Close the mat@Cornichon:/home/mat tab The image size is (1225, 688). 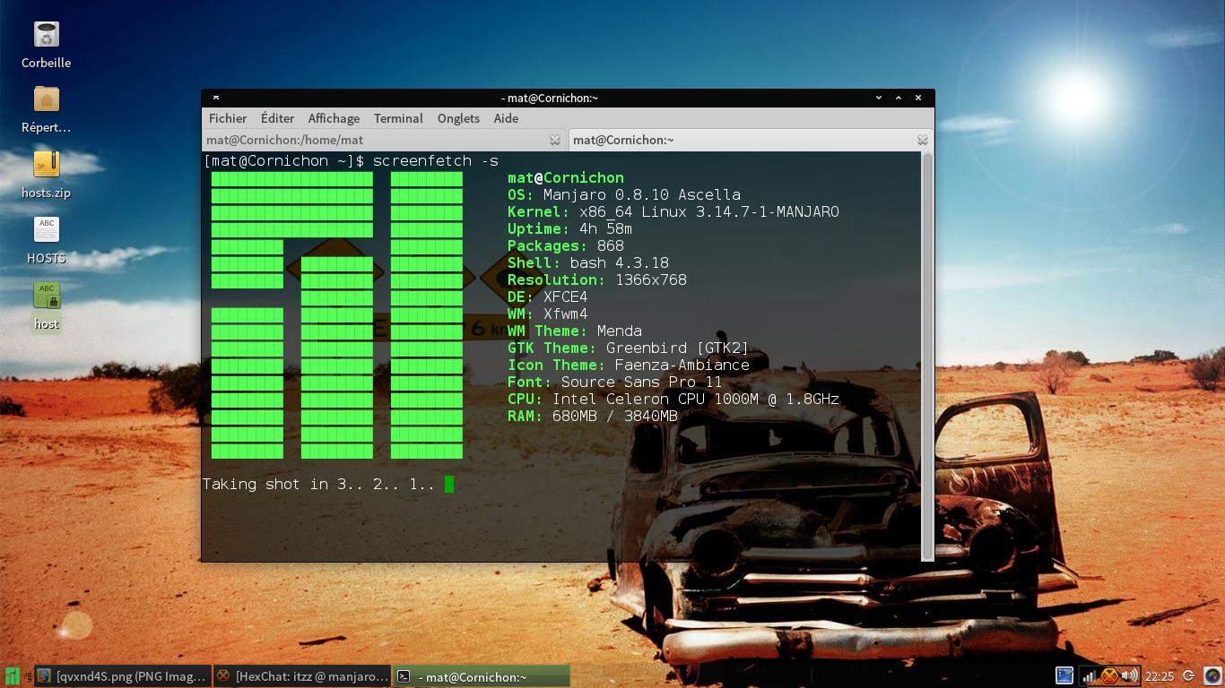click(x=555, y=140)
